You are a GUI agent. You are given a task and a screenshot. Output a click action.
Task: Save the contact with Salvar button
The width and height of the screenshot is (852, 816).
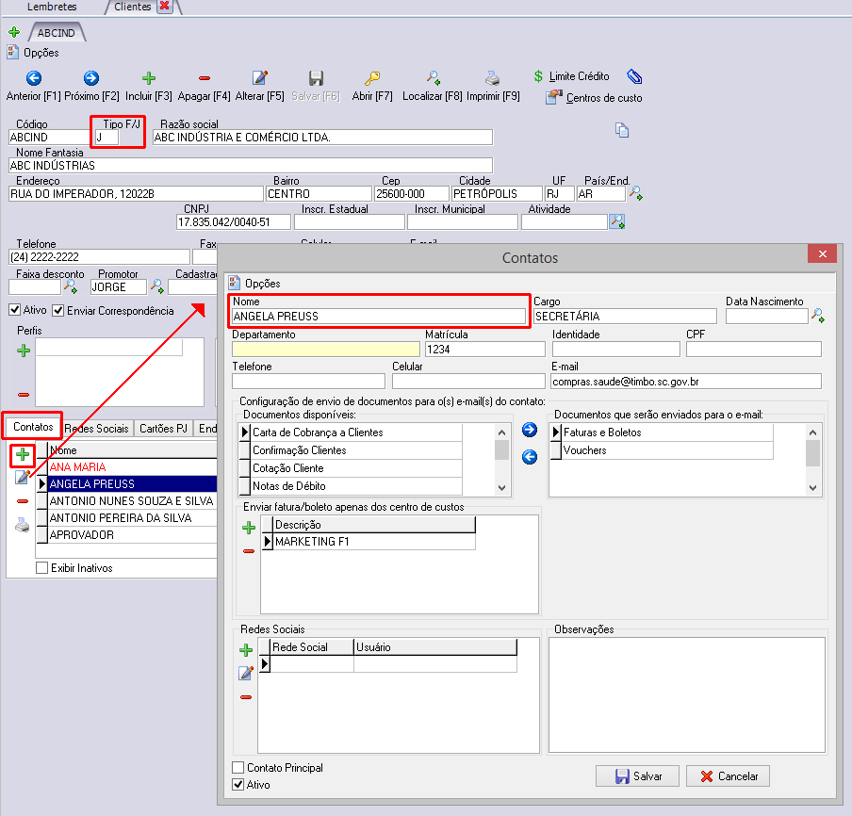pyautogui.click(x=637, y=776)
